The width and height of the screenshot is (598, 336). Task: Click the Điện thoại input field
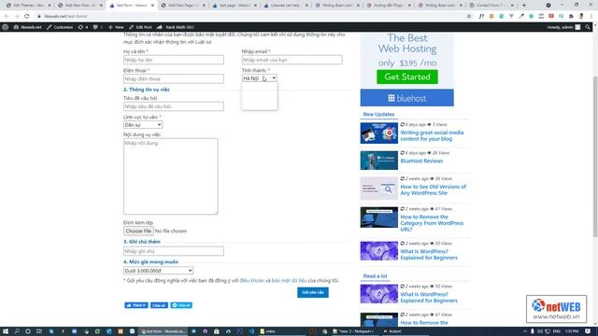coord(174,78)
